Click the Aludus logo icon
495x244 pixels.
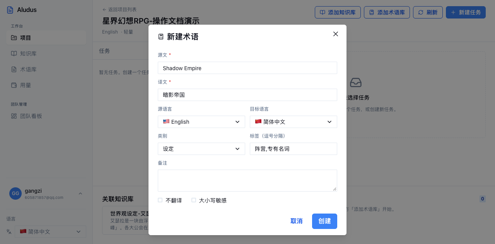pyautogui.click(x=10, y=10)
